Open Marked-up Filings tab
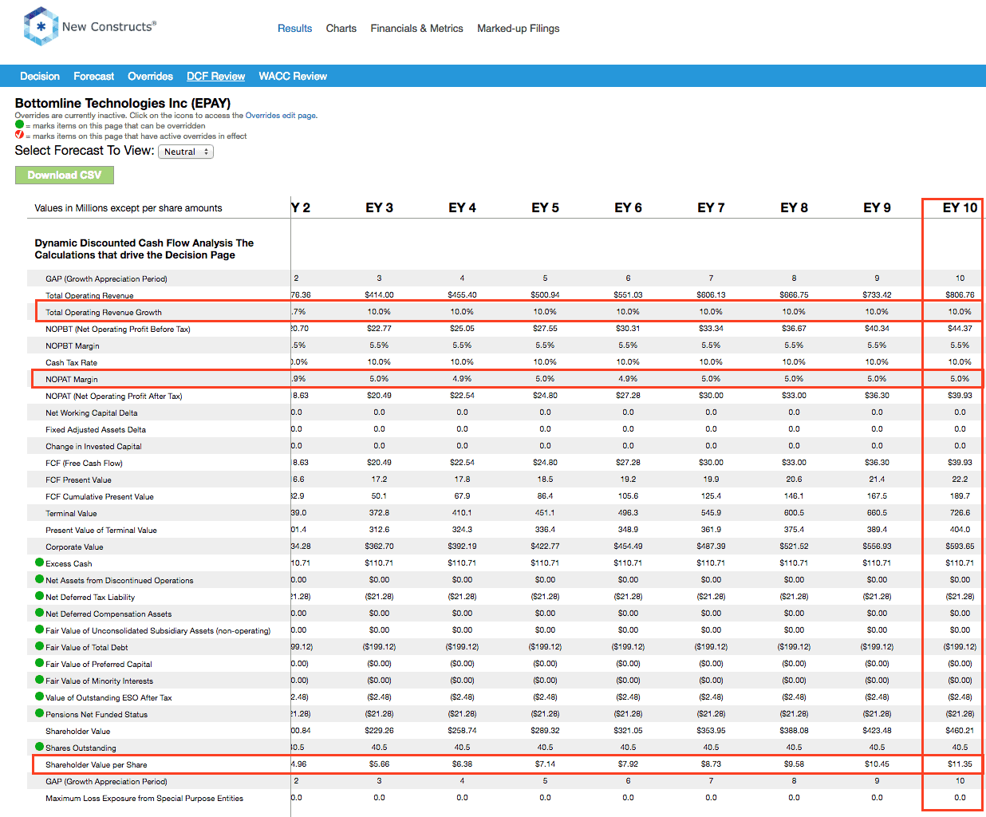Image resolution: width=986 pixels, height=817 pixels. point(519,29)
